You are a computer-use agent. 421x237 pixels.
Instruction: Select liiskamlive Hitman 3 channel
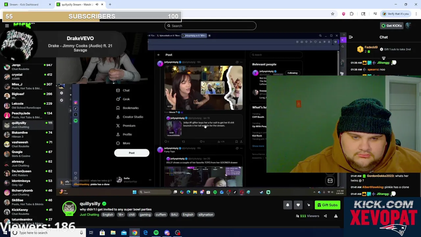[28, 134]
